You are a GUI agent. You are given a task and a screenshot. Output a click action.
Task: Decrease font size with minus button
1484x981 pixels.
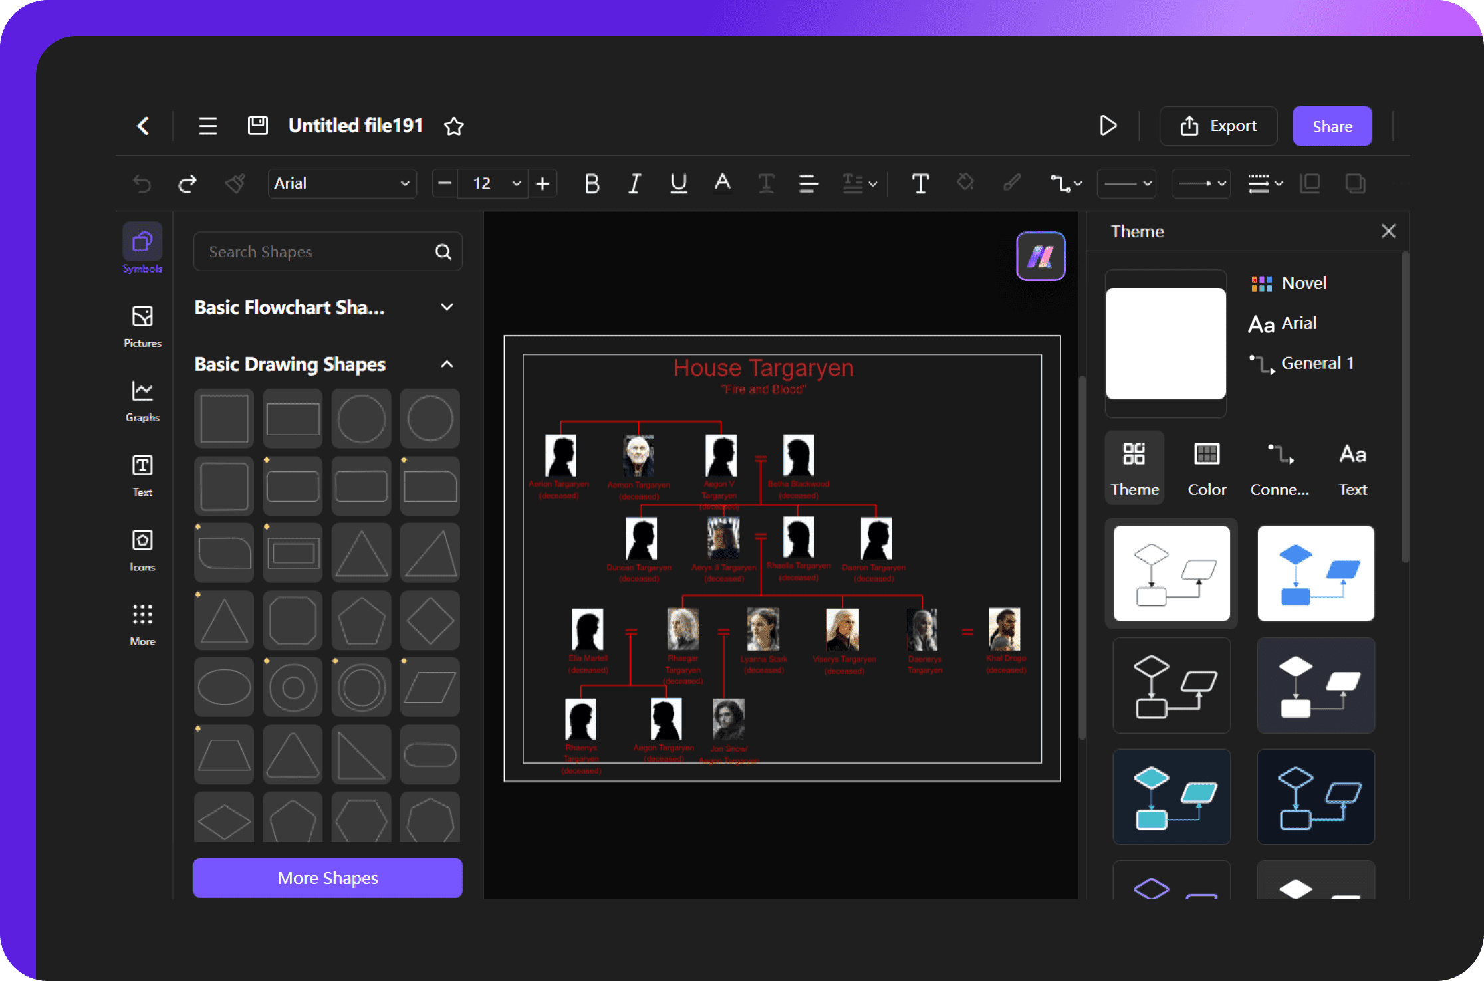tap(445, 183)
